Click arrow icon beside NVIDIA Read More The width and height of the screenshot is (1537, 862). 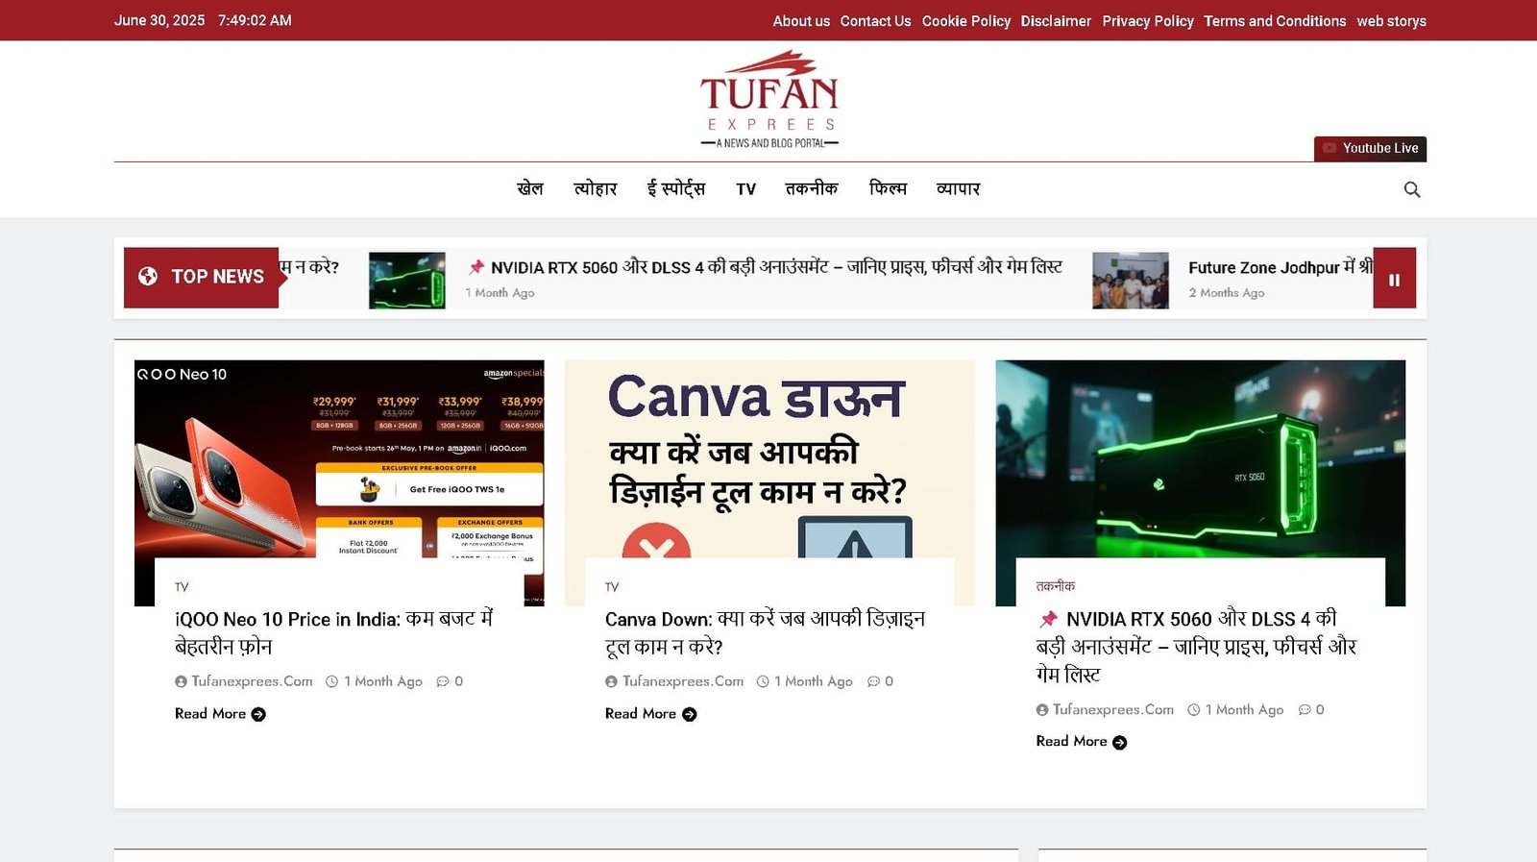coord(1119,742)
